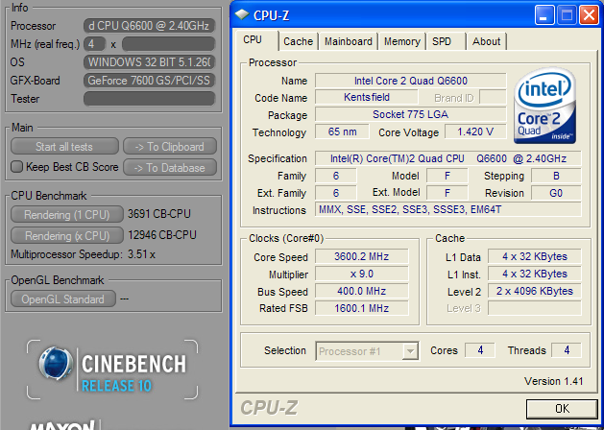The image size is (604, 430).
Task: Click the OS field showing WINDOWS 32 BIT
Action: tap(149, 62)
